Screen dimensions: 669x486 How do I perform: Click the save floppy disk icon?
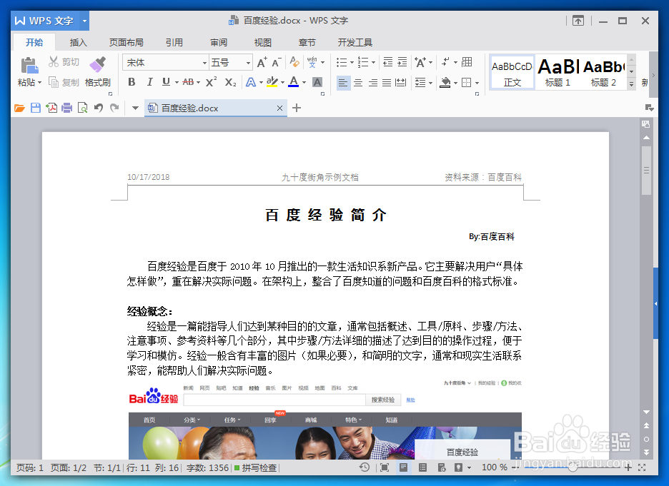[x=36, y=108]
